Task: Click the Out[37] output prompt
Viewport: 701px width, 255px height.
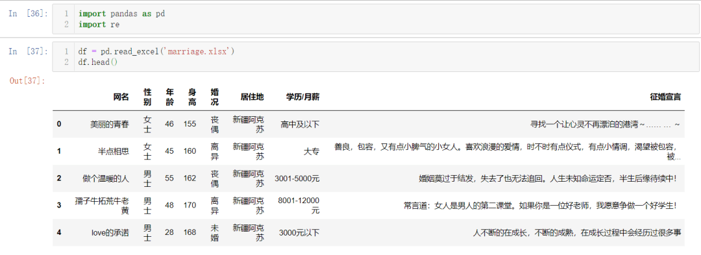Action: (x=27, y=81)
